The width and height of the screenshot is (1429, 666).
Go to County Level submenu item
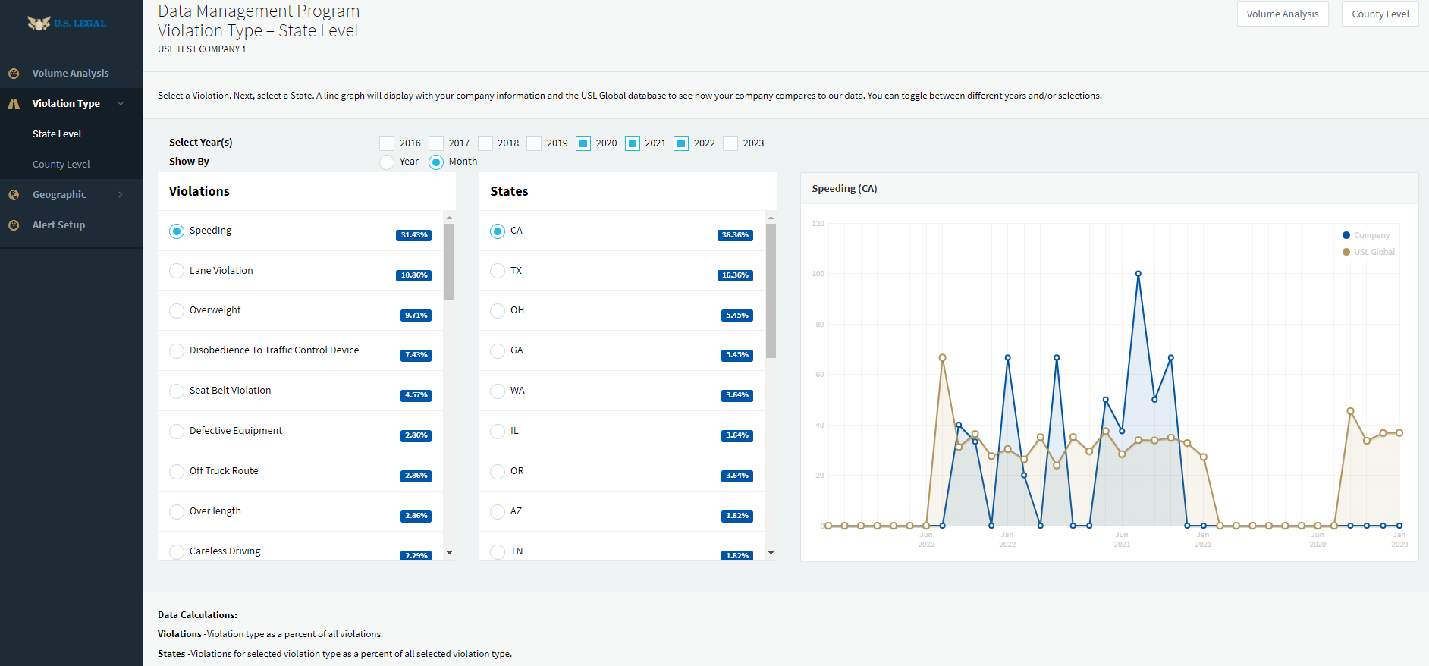[61, 165]
